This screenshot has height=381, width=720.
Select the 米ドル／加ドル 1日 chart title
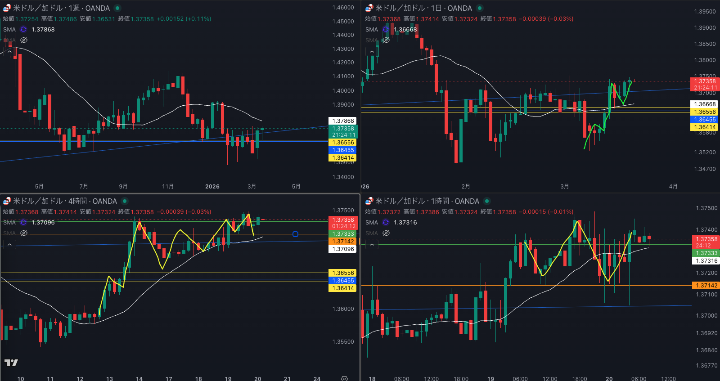tap(423, 8)
